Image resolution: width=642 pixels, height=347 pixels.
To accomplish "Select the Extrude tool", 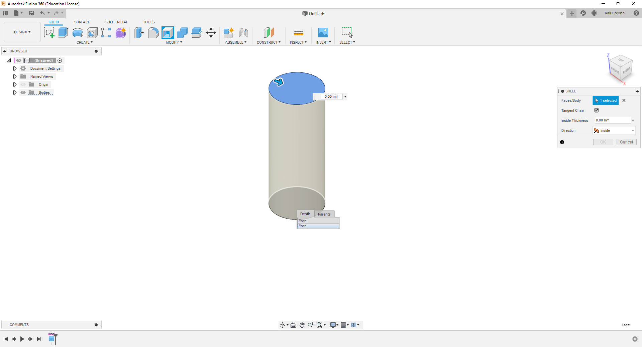I will pos(63,33).
